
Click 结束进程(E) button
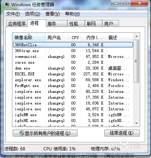click(122, 133)
